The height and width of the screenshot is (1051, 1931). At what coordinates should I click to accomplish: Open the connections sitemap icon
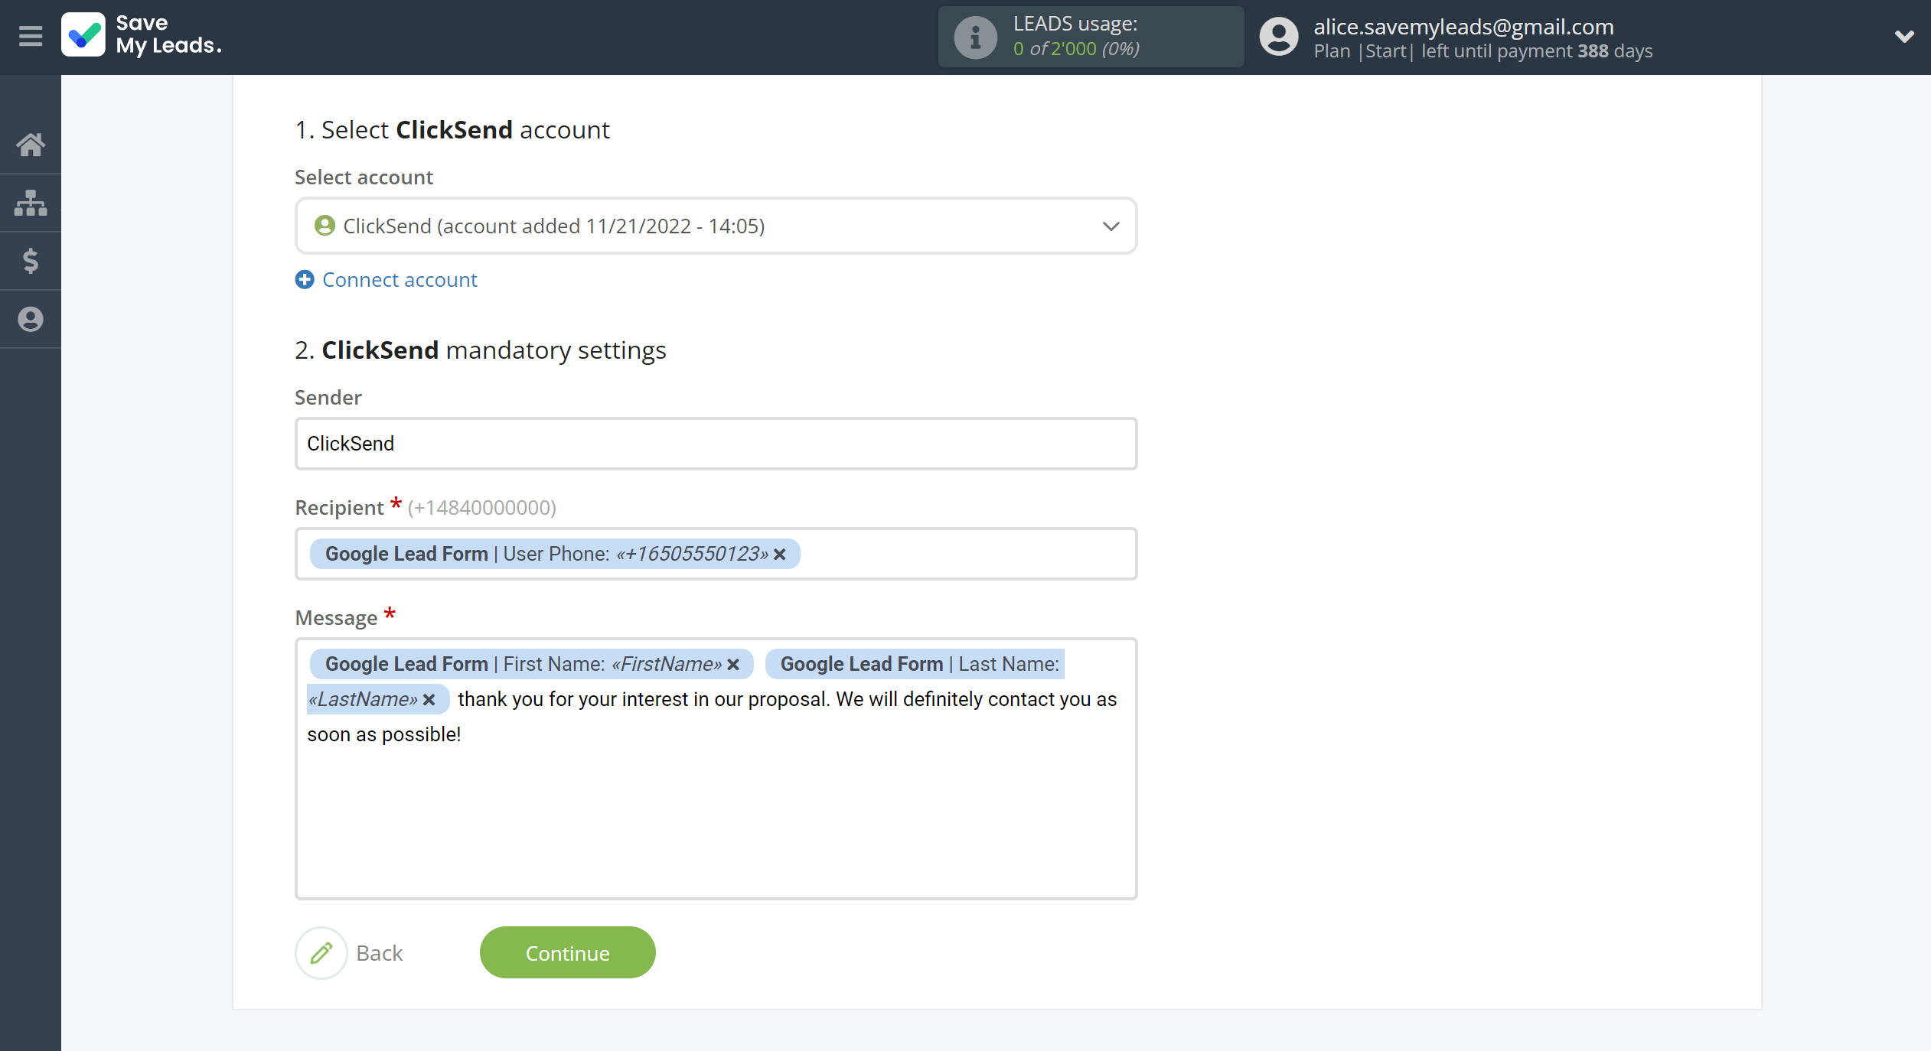click(x=31, y=203)
